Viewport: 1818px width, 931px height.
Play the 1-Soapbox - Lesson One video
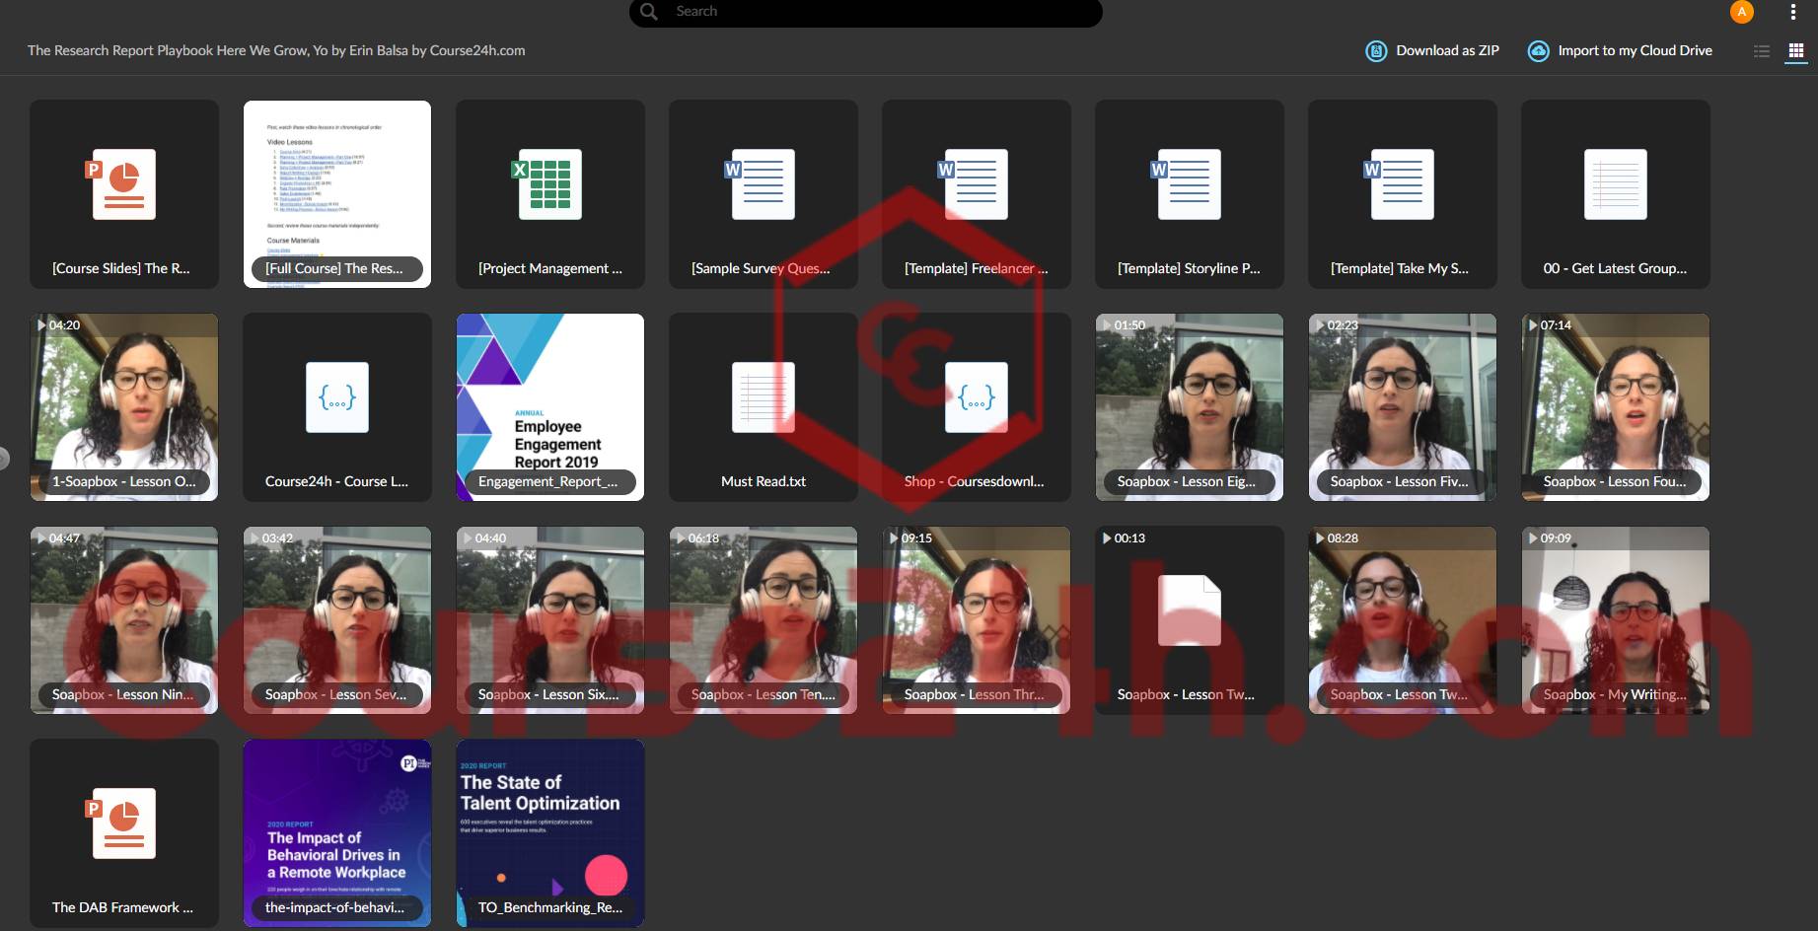[123, 407]
